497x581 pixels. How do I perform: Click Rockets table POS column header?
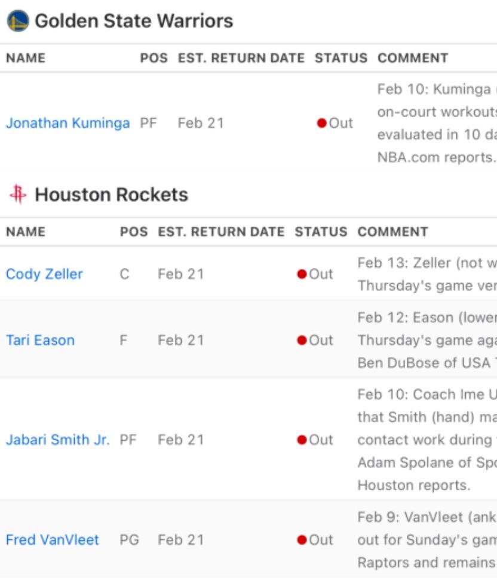tap(134, 232)
